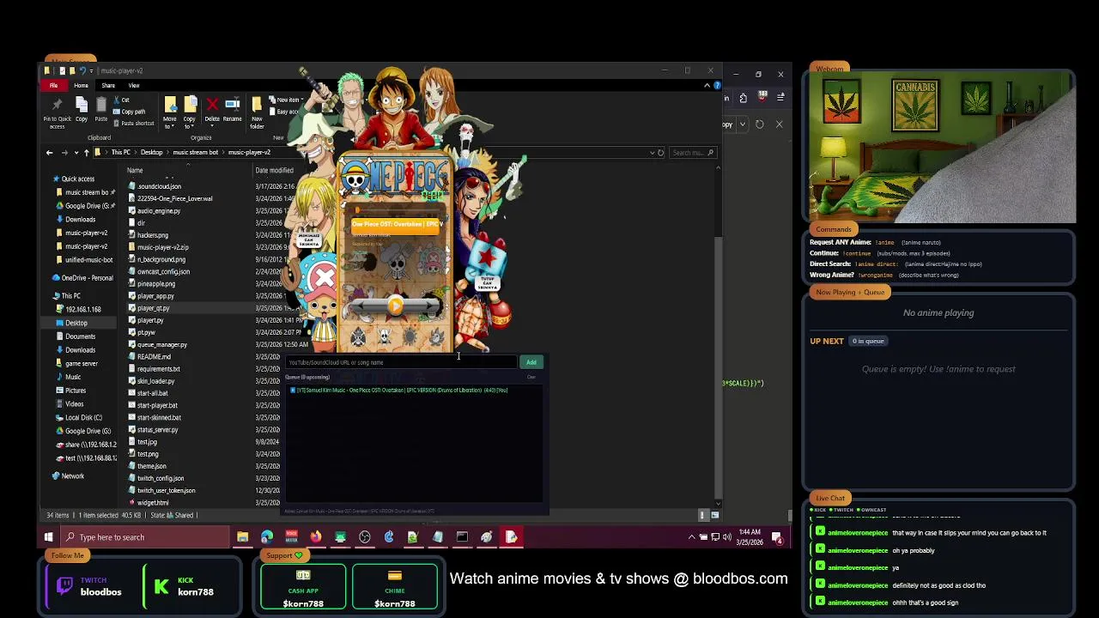Clear the queue with the Clear link
Viewport: 1099px width, 618px height.
(x=531, y=377)
